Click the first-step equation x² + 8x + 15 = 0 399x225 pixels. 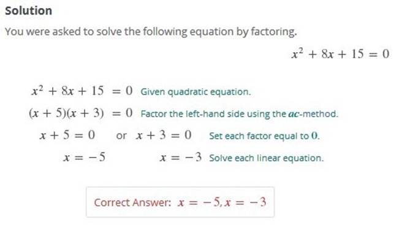coord(82,91)
